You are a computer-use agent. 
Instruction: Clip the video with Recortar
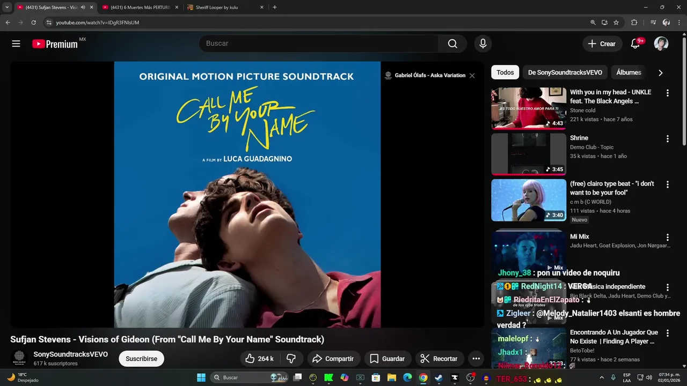[439, 359]
